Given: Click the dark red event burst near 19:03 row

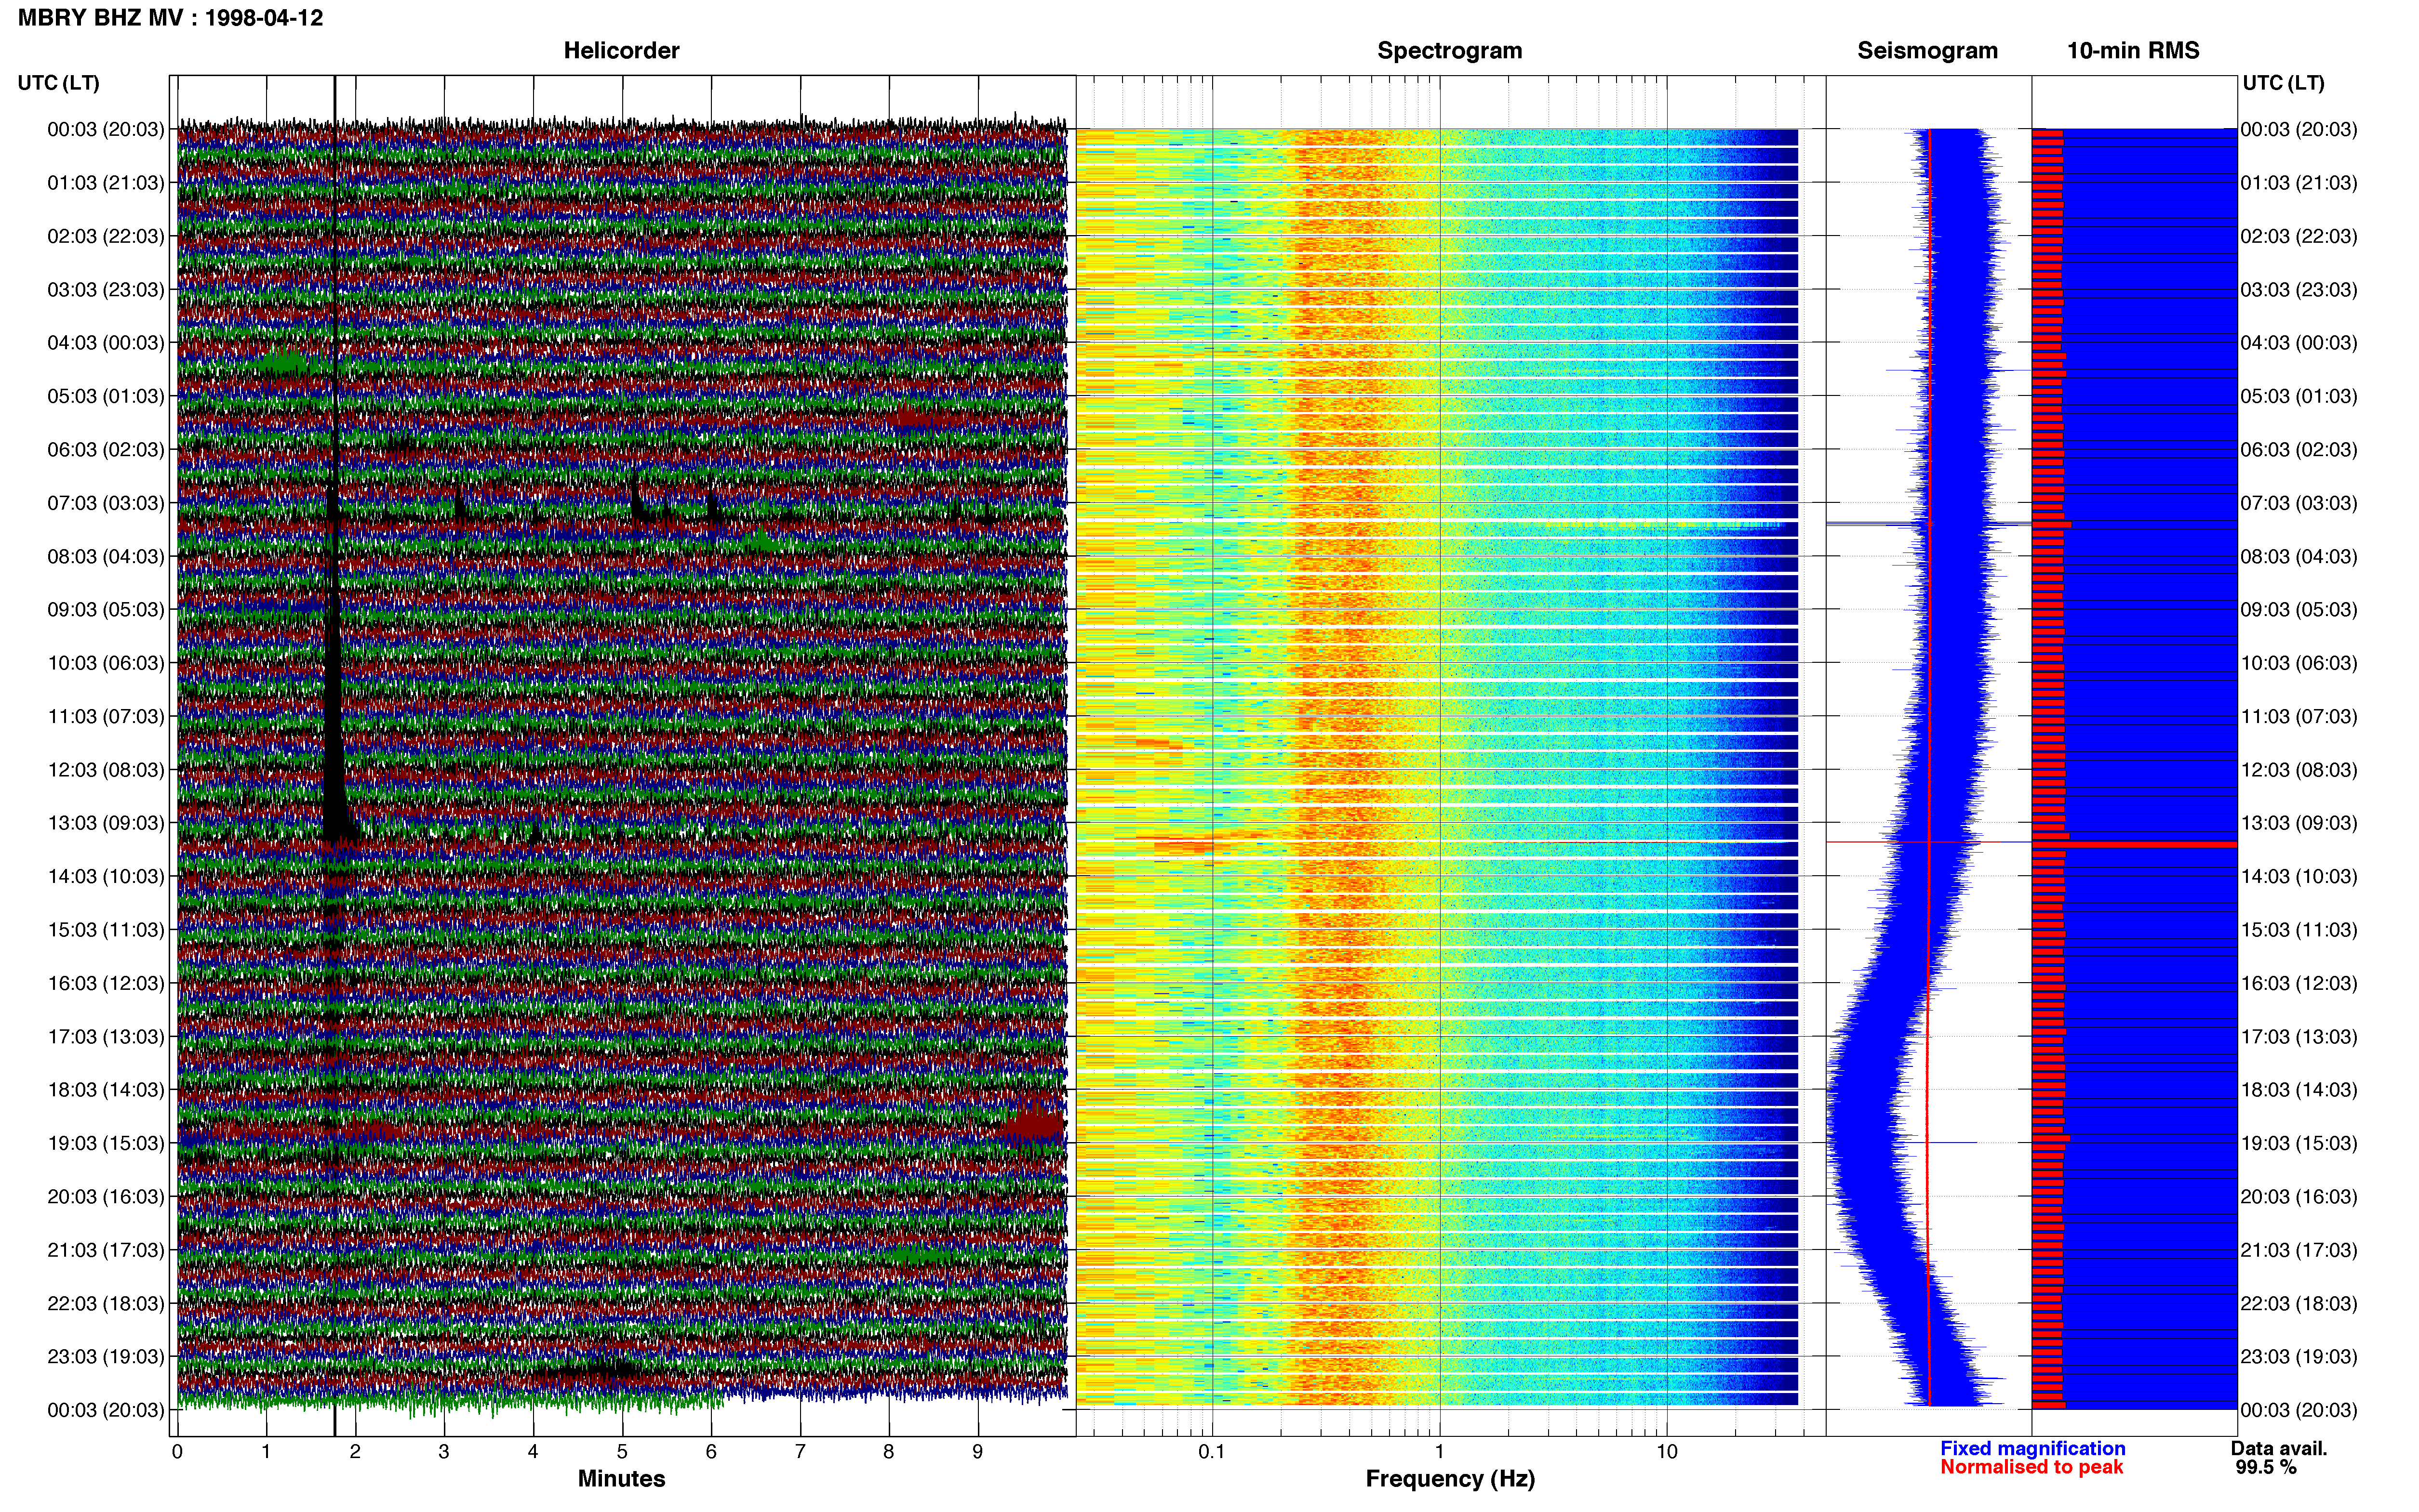Looking at the screenshot, I should click(x=1034, y=1124).
